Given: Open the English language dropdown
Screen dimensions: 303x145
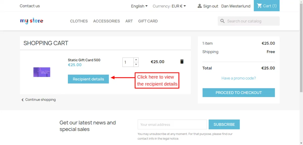Looking at the screenshot, I should (x=139, y=6).
